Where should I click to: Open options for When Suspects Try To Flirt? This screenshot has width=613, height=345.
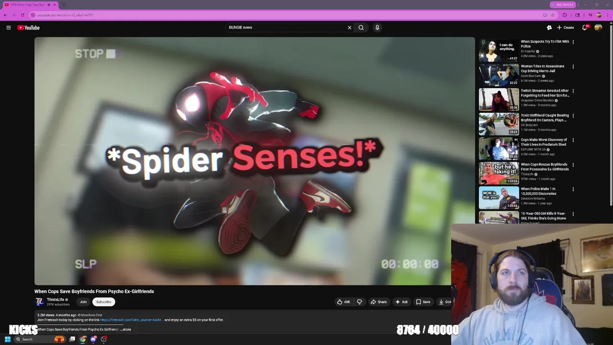(573, 42)
